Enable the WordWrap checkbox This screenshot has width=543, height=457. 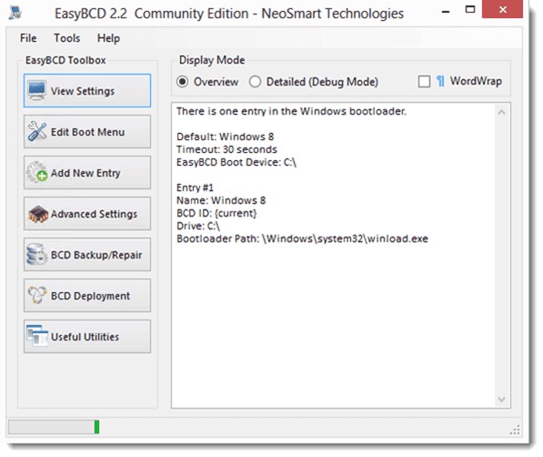[424, 82]
